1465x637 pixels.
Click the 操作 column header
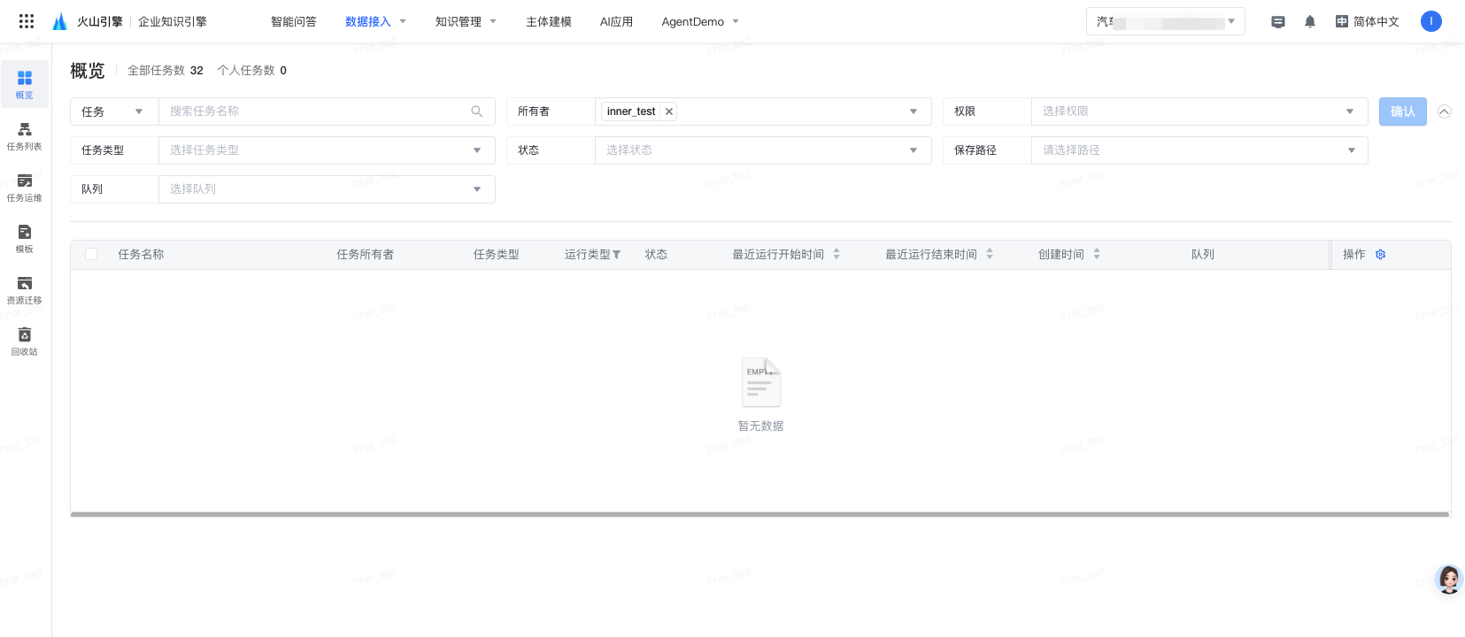point(1354,255)
